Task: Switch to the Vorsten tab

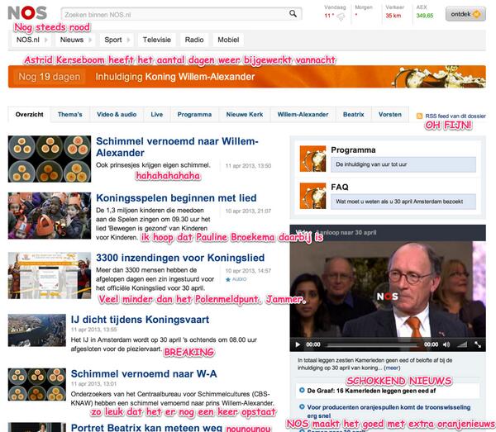Action: click(x=389, y=114)
